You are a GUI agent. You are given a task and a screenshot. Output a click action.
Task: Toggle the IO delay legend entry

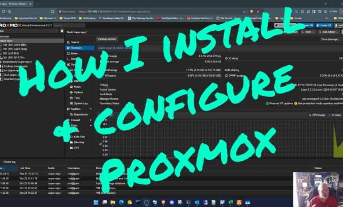(335, 115)
